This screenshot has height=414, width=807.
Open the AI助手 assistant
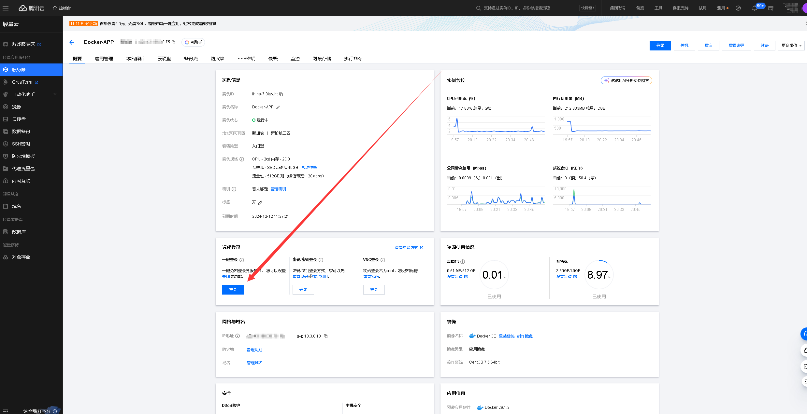click(193, 42)
